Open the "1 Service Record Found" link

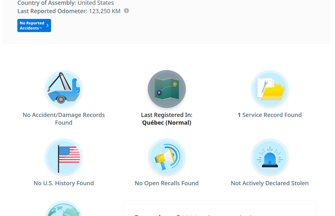(270, 115)
